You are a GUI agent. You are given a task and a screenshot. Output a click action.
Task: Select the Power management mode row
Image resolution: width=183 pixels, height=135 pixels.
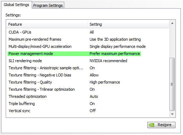[74, 54]
